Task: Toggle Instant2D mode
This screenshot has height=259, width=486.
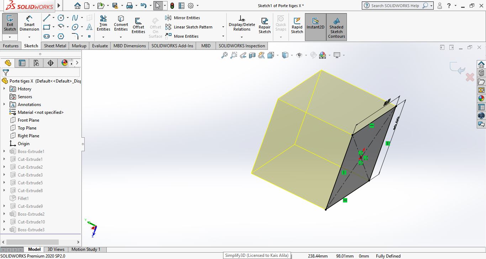Action: pos(315,27)
